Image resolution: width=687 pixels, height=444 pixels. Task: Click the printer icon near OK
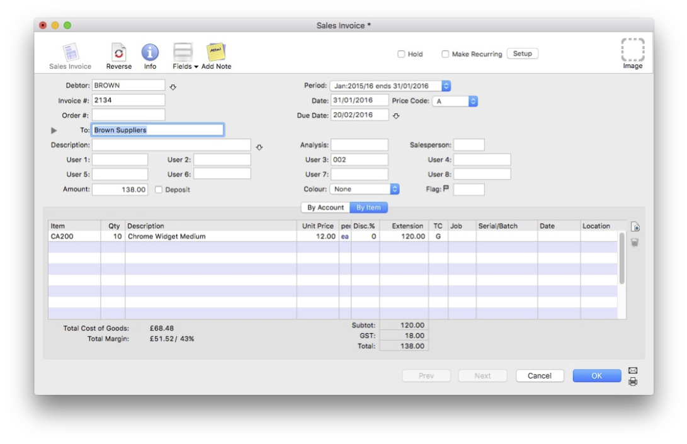[633, 382]
